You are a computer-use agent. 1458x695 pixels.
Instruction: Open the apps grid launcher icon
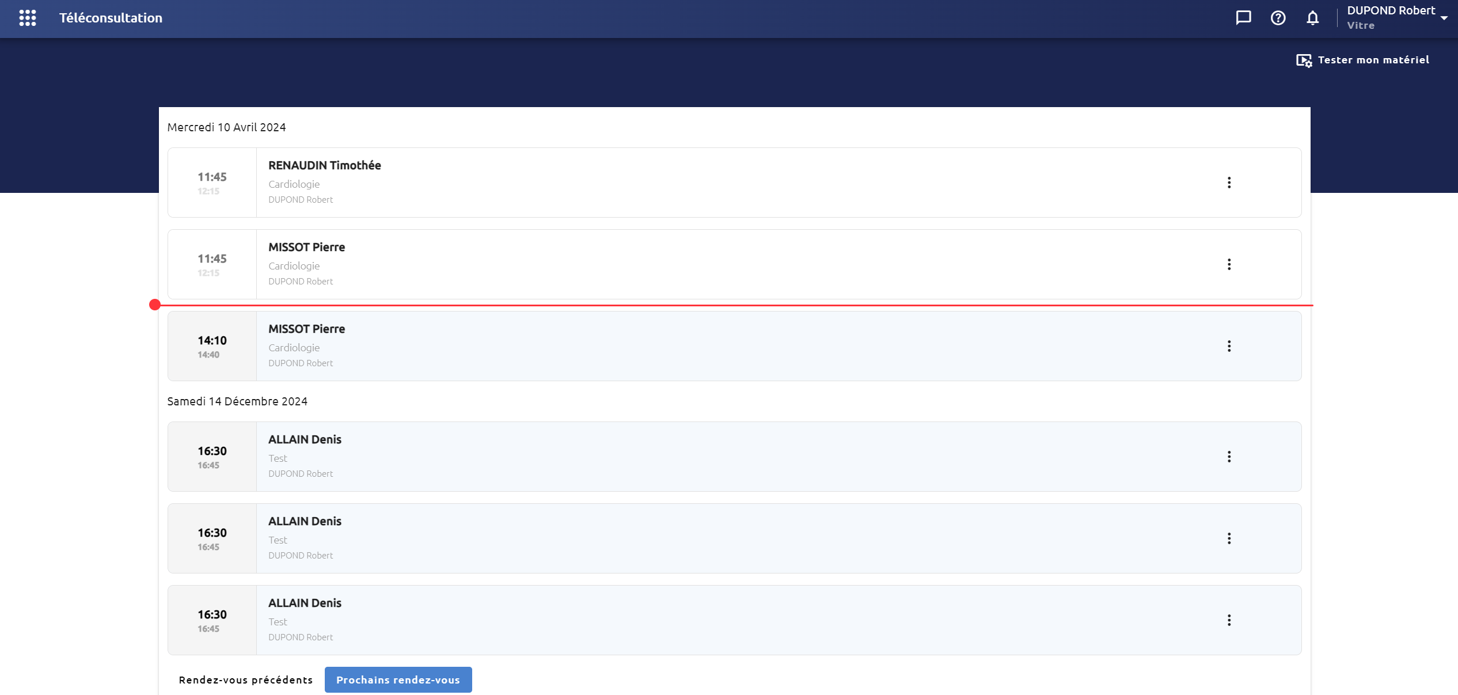pos(27,18)
